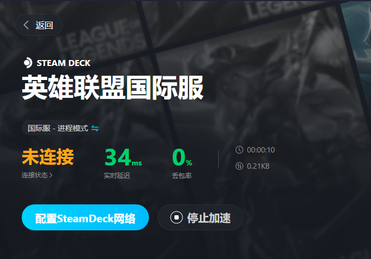Click the orange 未连接 status text

pos(48,157)
